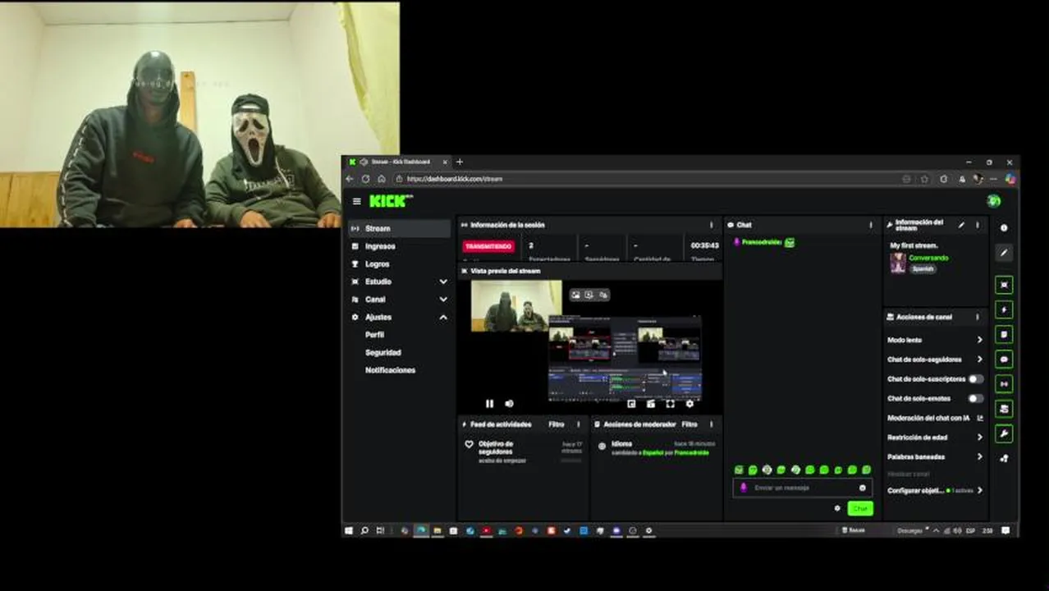Open Filtro in Acciones de moderador
The height and width of the screenshot is (591, 1049).
pyautogui.click(x=689, y=424)
